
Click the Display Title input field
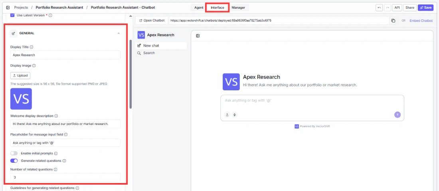[65, 55]
